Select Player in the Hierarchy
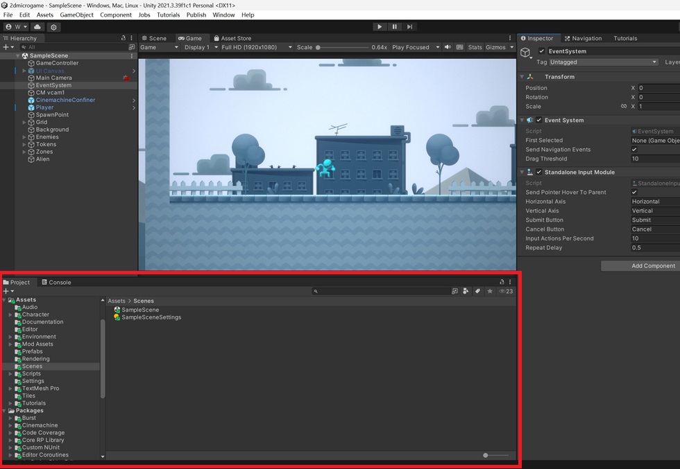The image size is (680, 469). 44,107
